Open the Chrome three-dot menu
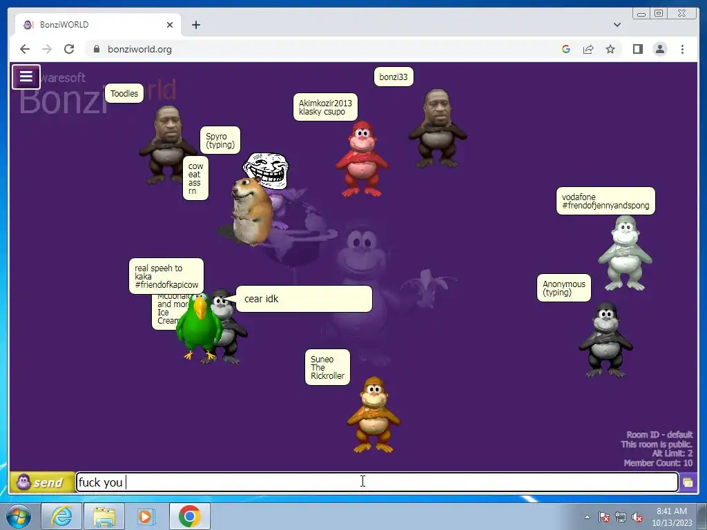The image size is (707, 530). pos(682,49)
